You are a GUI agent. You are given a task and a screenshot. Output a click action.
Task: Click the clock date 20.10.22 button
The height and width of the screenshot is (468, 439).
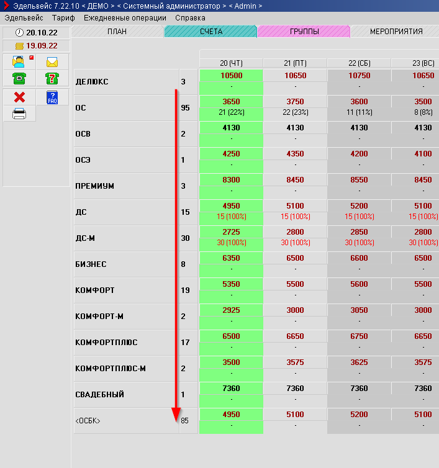(37, 32)
